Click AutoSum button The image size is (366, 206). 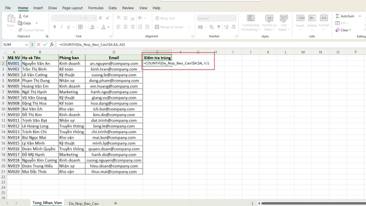click(x=345, y=16)
